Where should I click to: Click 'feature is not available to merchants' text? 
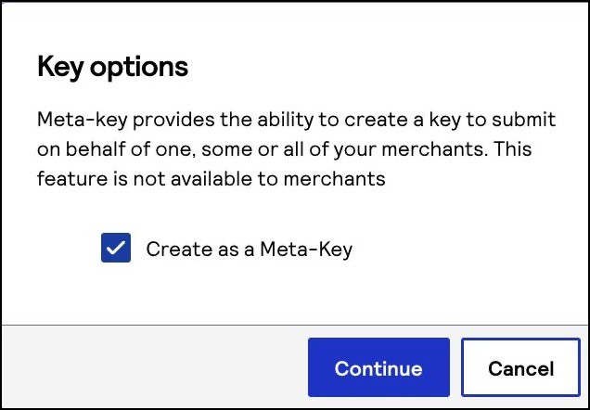pos(212,178)
